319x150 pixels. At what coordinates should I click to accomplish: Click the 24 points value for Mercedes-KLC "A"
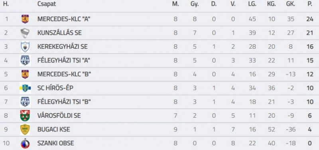(310, 19)
